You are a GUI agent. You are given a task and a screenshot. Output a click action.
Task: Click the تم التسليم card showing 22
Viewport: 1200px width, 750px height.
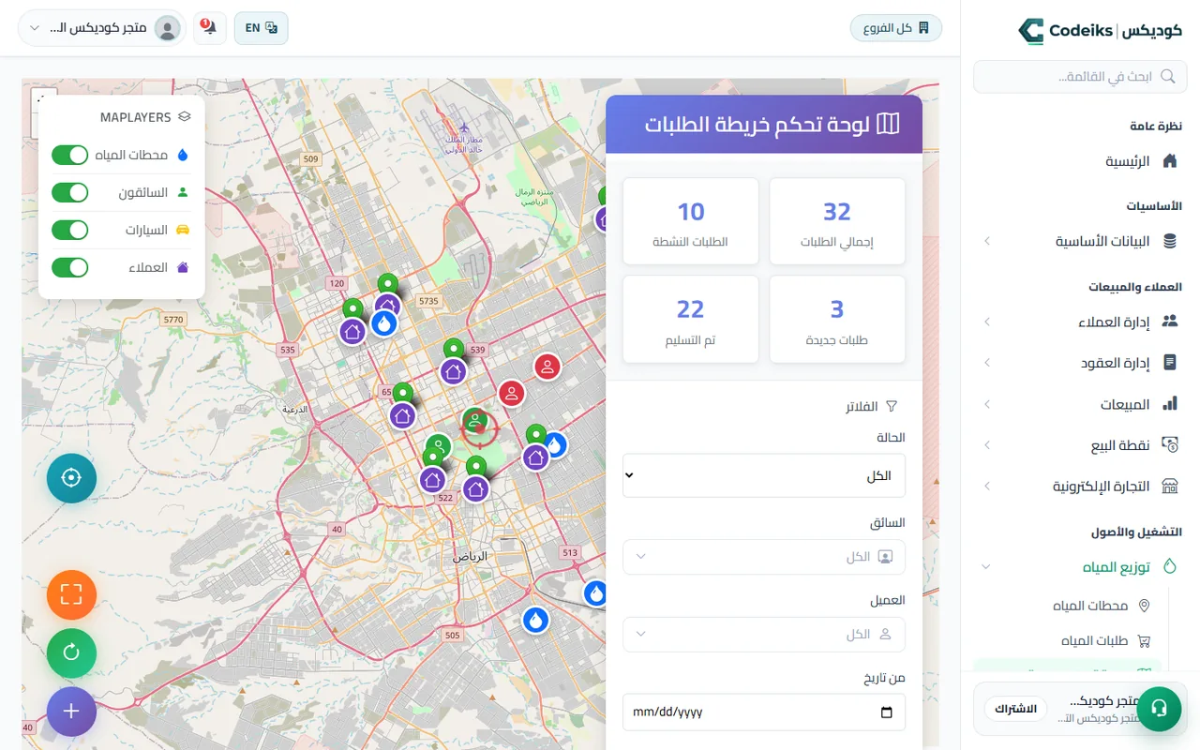tap(691, 319)
